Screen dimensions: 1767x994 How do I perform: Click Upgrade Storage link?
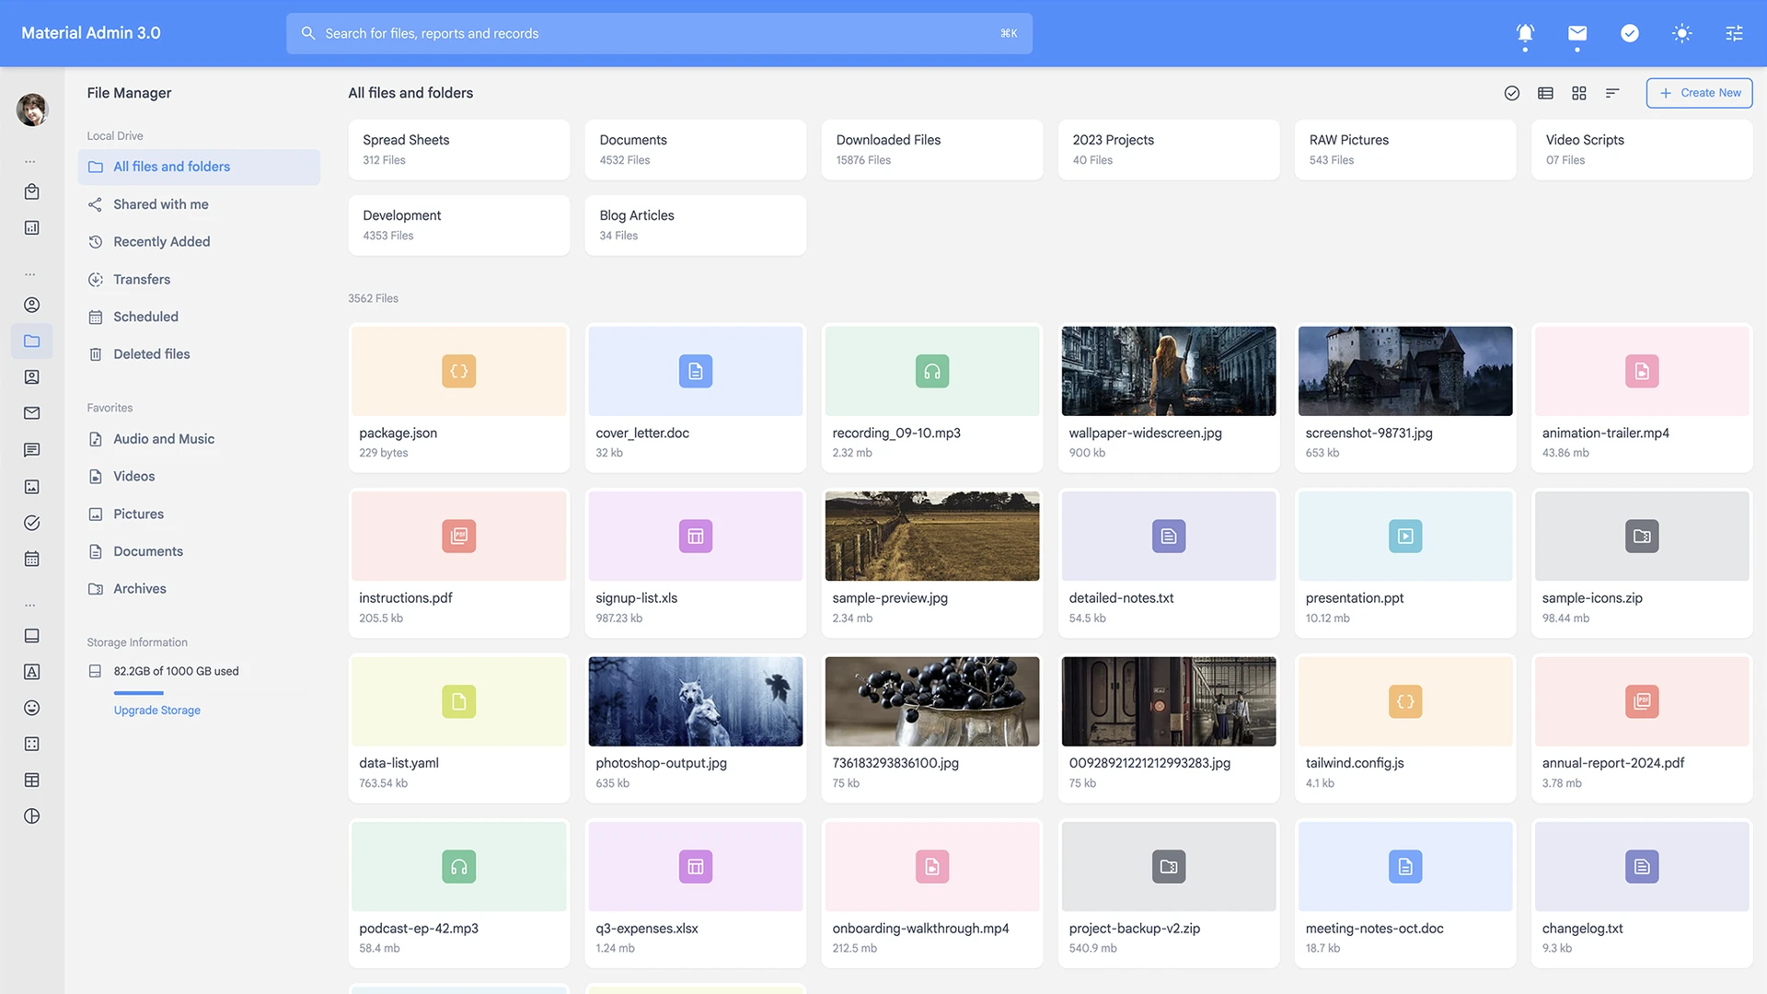click(x=157, y=711)
